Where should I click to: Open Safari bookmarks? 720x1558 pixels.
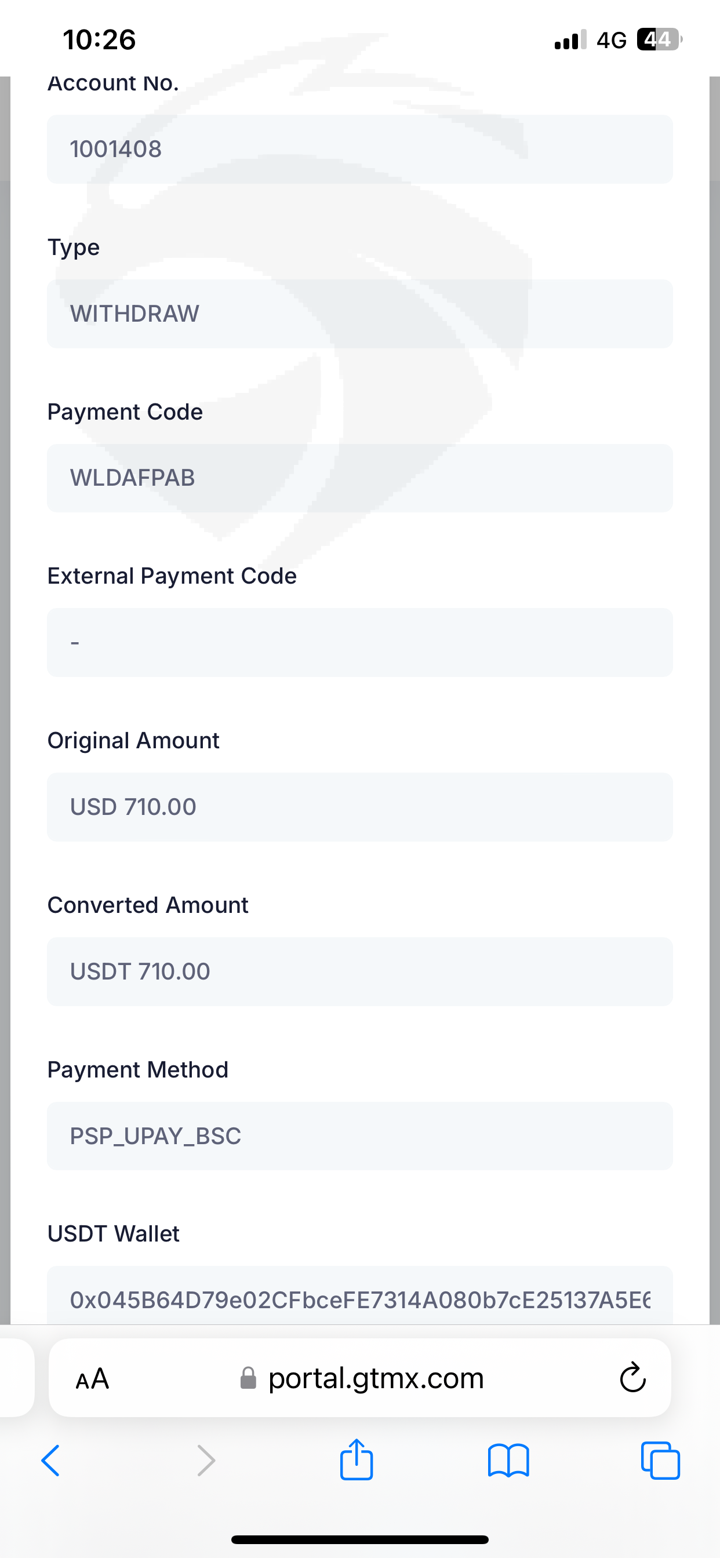pyautogui.click(x=508, y=1460)
